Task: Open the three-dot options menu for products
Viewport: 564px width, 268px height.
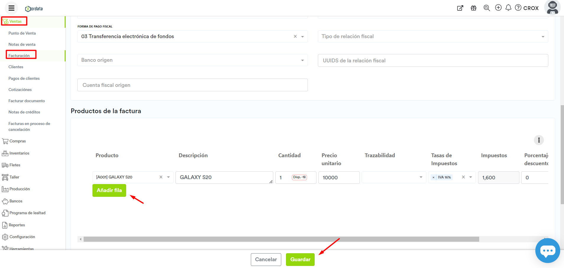Action: coord(539,140)
